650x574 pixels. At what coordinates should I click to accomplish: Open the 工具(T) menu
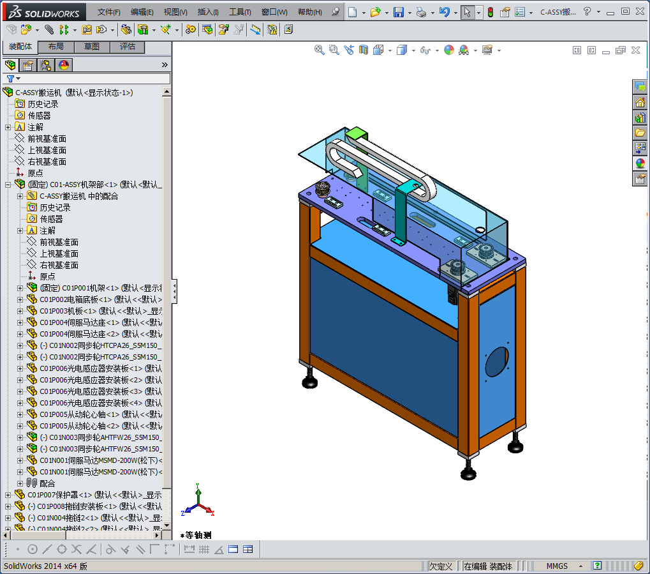point(240,12)
